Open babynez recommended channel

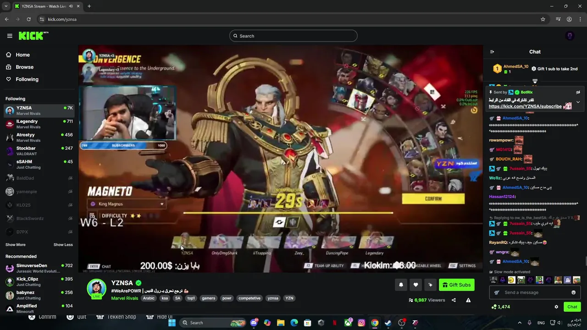click(39, 295)
